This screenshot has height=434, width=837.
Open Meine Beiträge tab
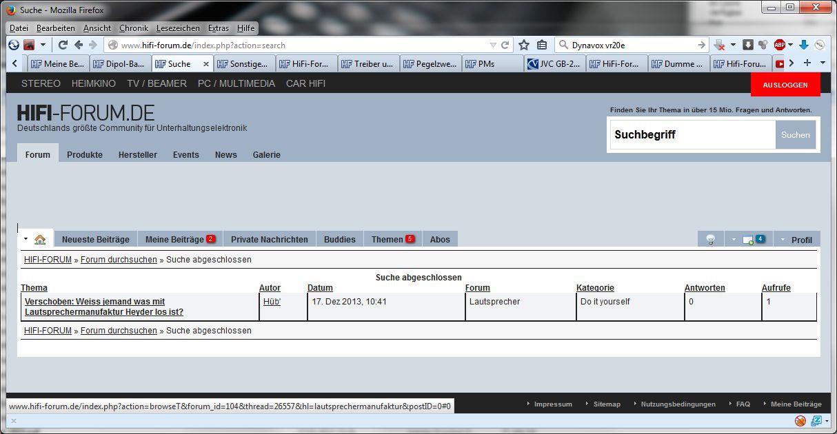point(180,240)
